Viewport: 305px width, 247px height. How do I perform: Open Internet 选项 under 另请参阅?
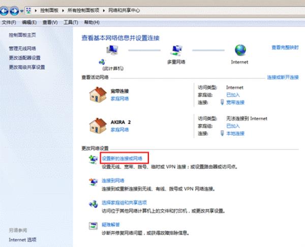(x=22, y=239)
